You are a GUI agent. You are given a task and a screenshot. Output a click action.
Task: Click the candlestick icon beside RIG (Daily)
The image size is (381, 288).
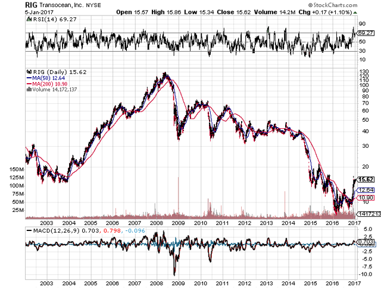[29, 72]
